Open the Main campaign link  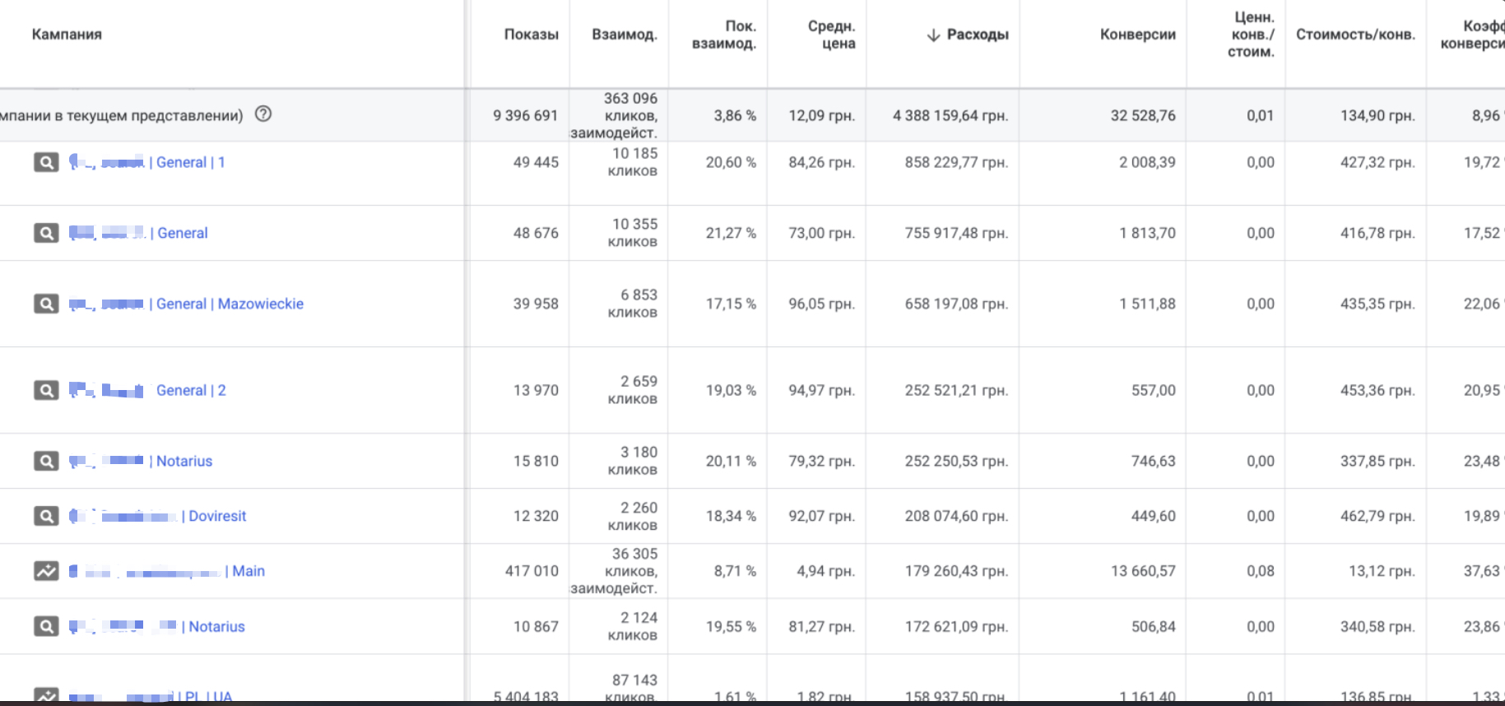coord(248,571)
